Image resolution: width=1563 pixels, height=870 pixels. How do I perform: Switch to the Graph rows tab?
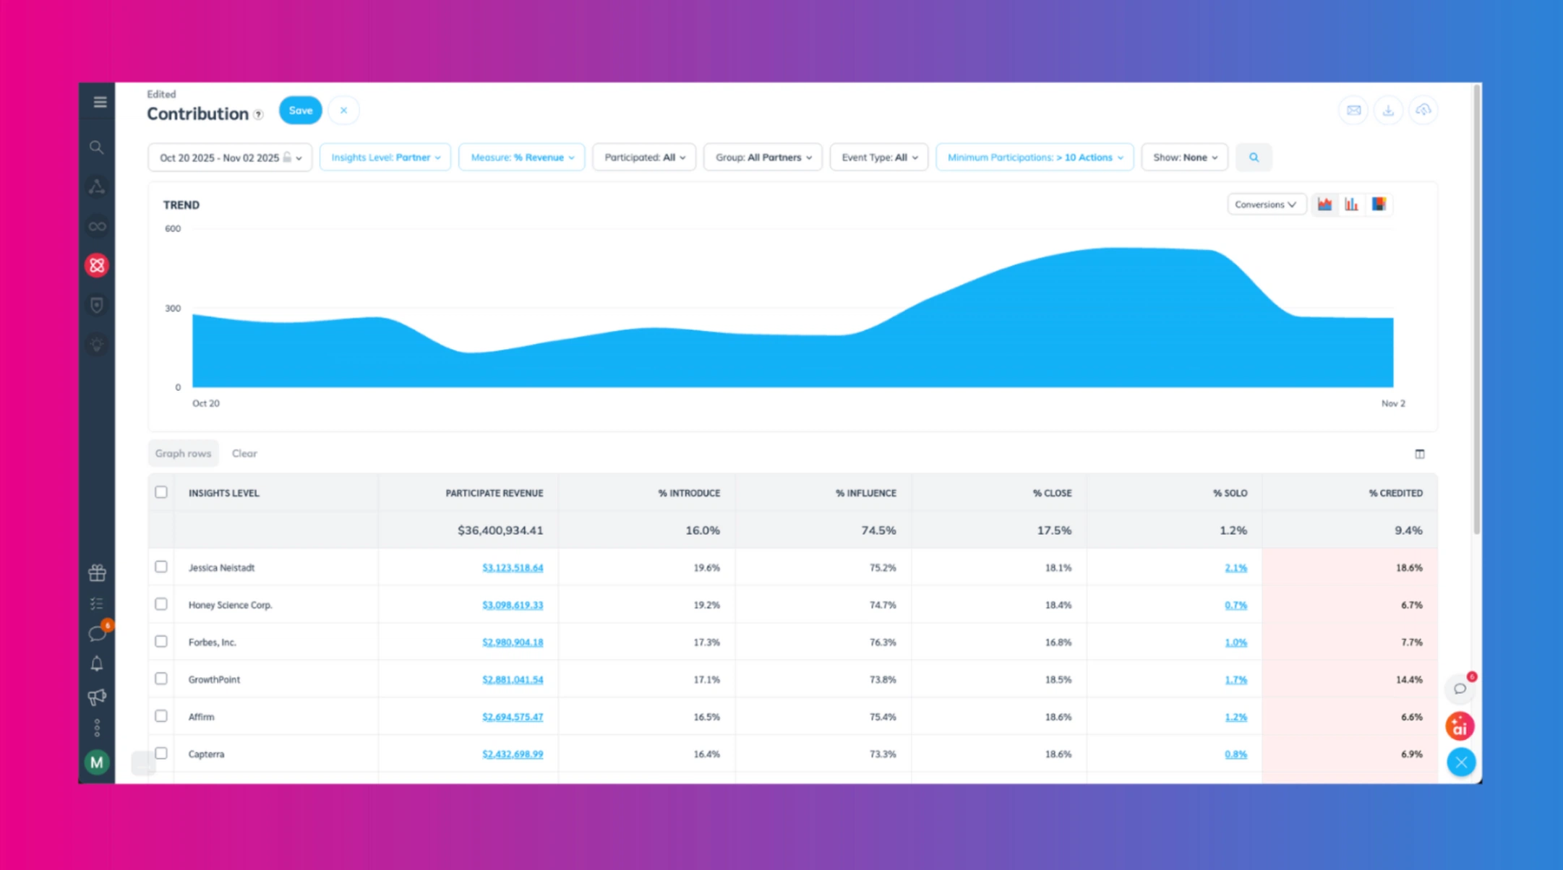[183, 453]
